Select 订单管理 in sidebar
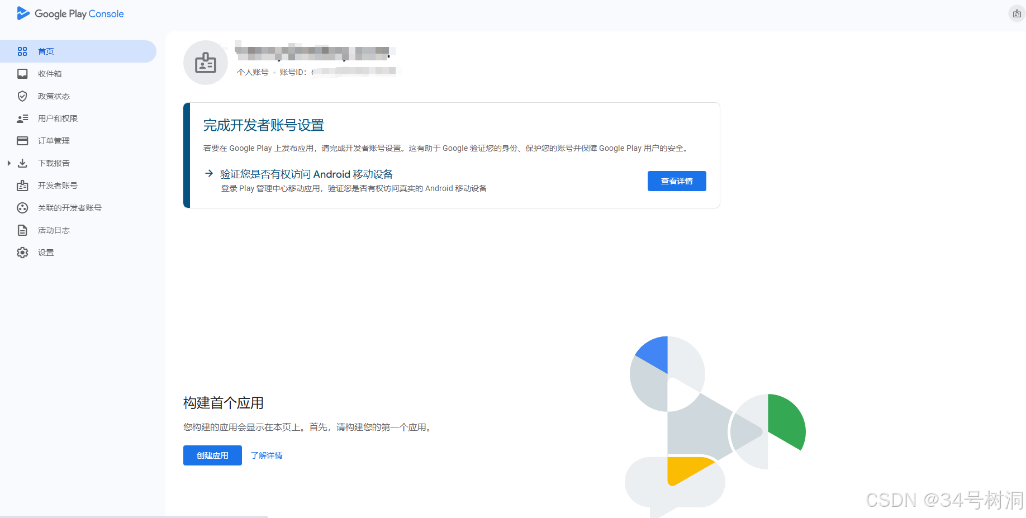Viewport: 1026px width, 518px height. 78,141
